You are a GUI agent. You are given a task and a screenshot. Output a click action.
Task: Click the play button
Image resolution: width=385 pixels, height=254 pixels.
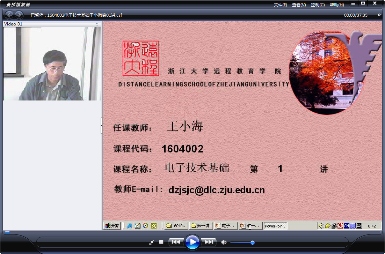point(192,242)
